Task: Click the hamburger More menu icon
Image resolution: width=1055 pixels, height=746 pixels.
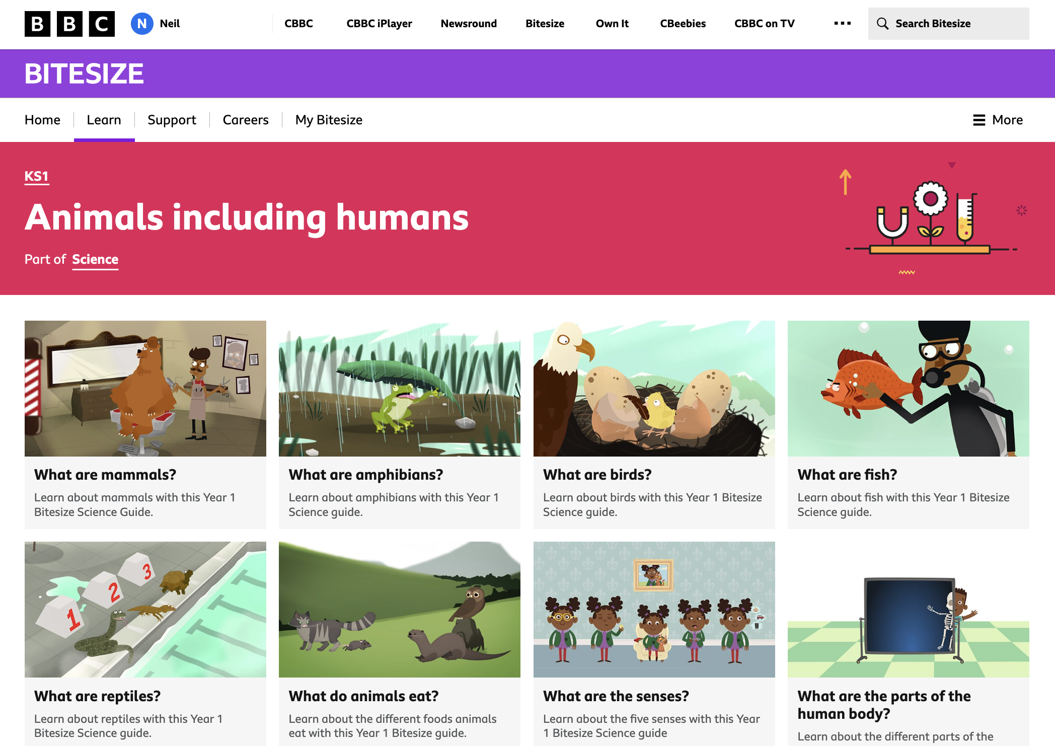Action: coord(979,120)
